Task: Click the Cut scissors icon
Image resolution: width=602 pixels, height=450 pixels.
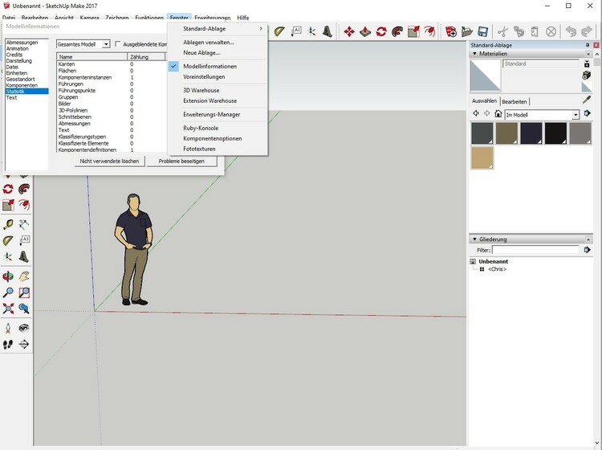Action: [x=502, y=31]
